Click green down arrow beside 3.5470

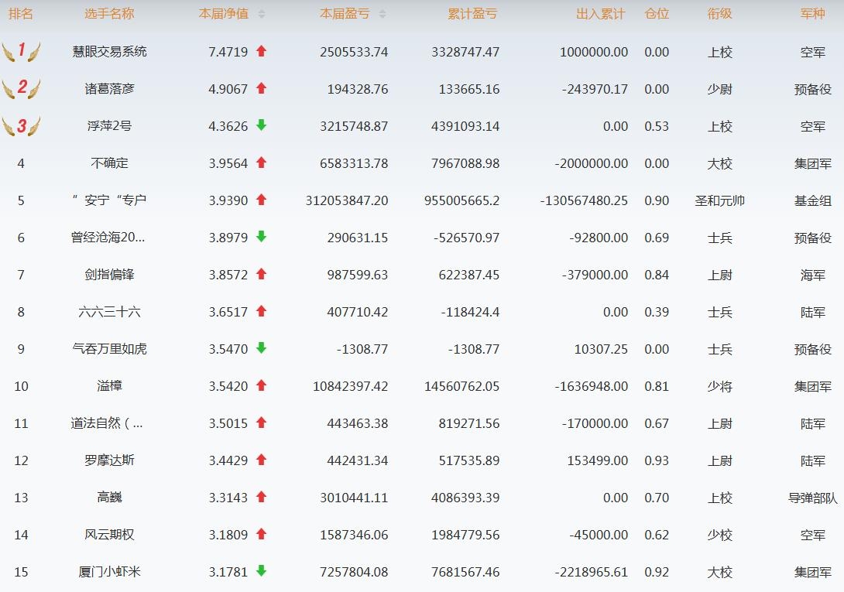point(261,348)
